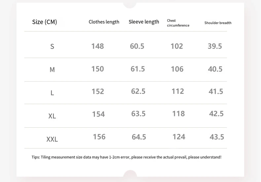The width and height of the screenshot is (261, 182).
Task: Select the S size row label
Action: [x=52, y=47]
